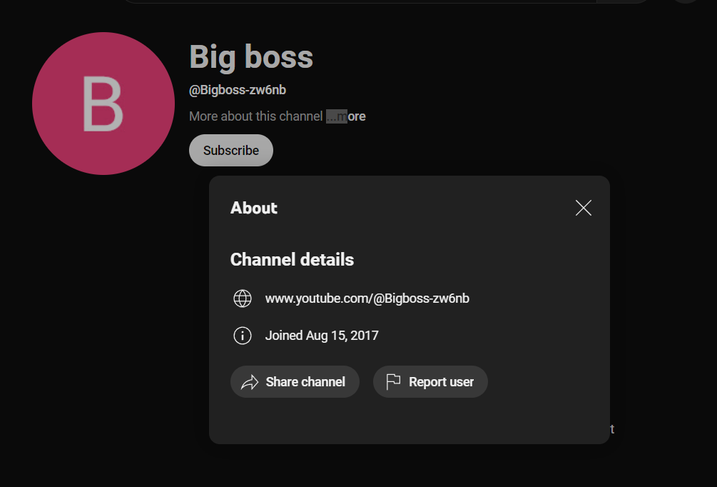717x487 pixels.
Task: Click the Report user button
Action: pos(430,382)
